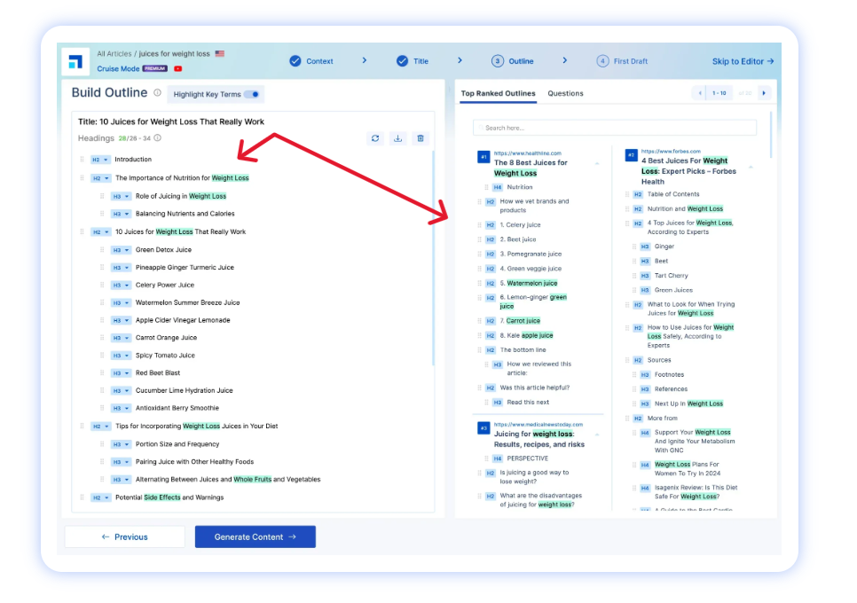The image size is (857, 603).
Task: Click the next page arrow in outlines pager
Action: (x=764, y=93)
